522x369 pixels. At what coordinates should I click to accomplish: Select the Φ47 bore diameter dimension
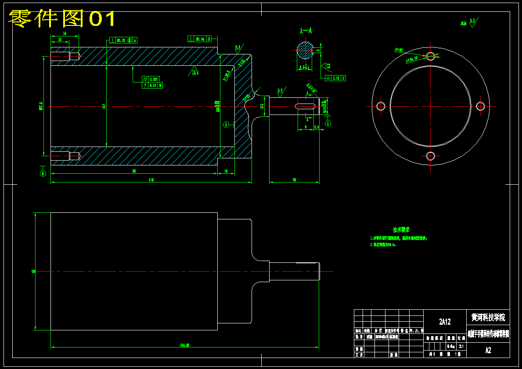pyautogui.click(x=104, y=107)
